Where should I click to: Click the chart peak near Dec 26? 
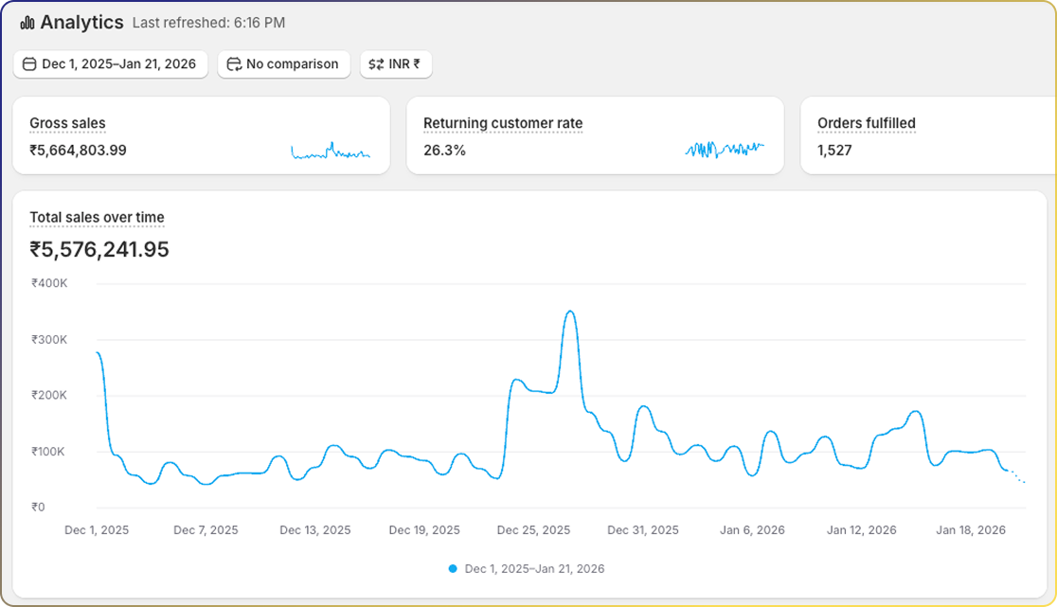point(569,312)
